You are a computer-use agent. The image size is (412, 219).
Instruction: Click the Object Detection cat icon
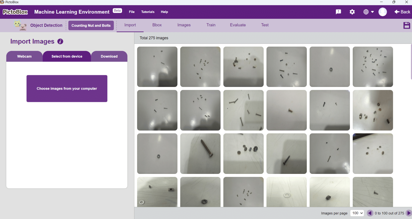[20, 25]
